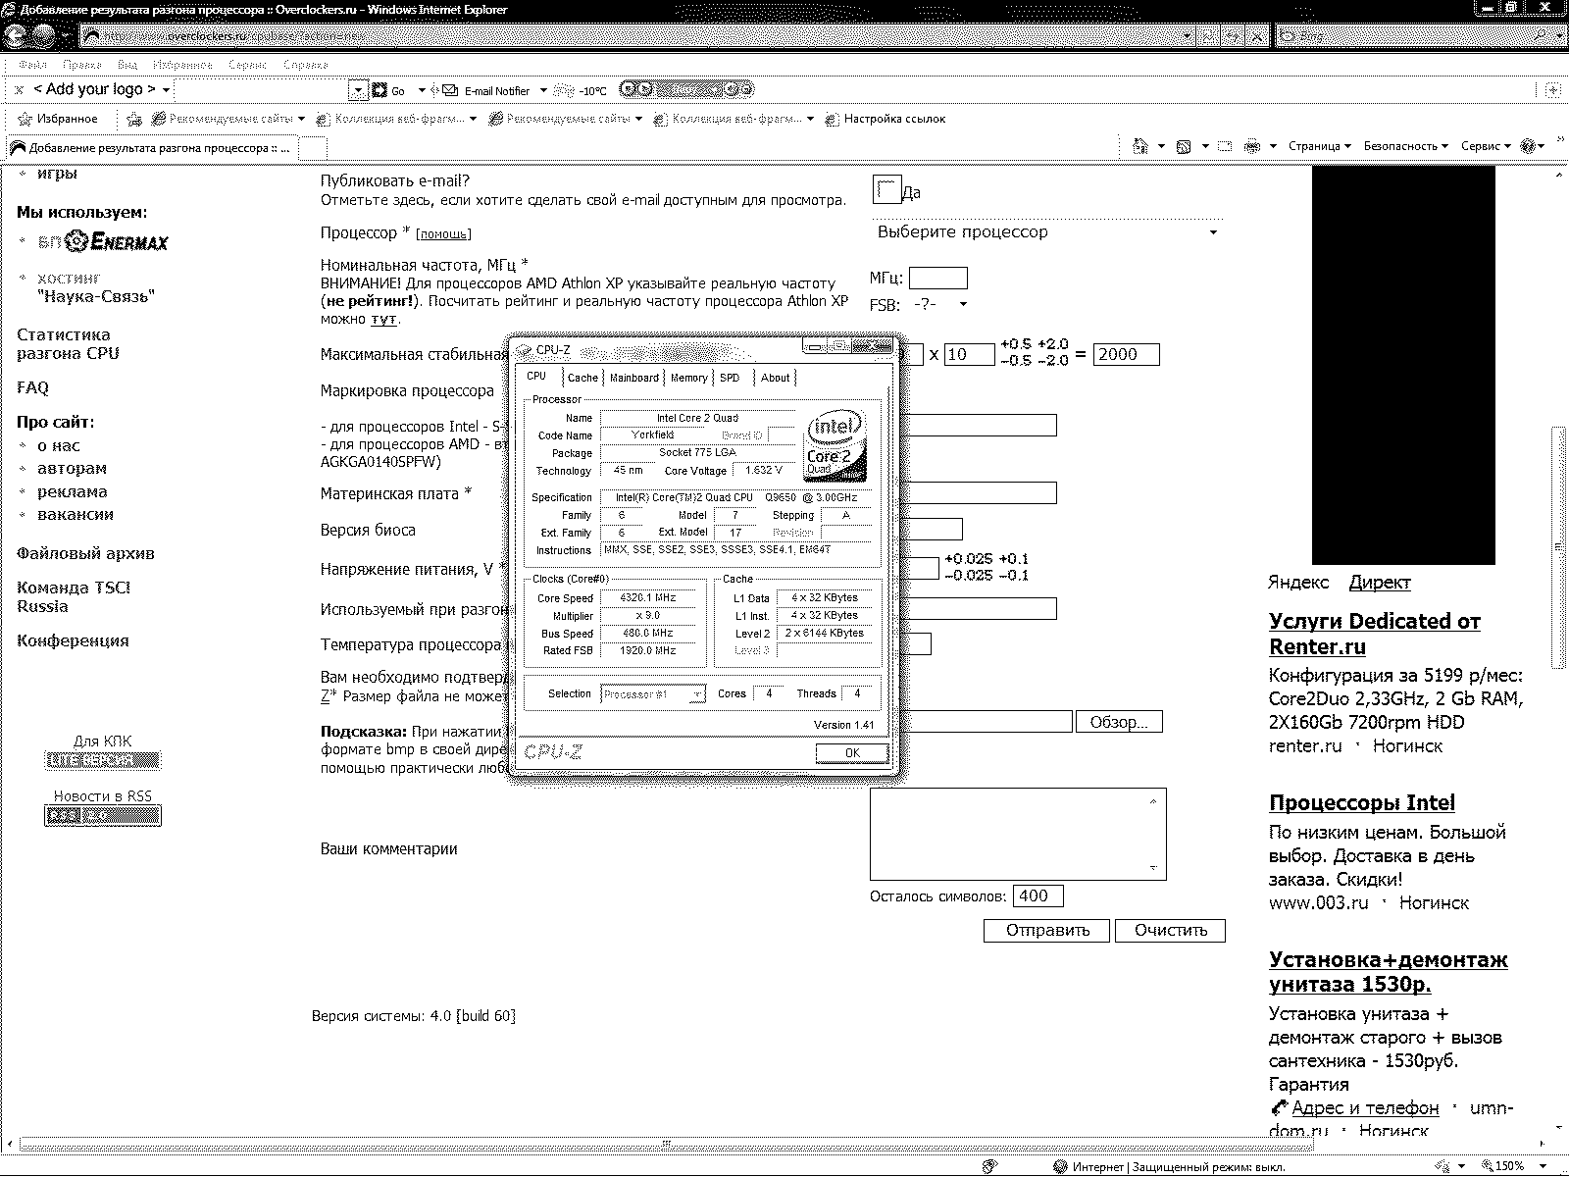Click the Настройка ссылок favorites bar item

(886, 119)
